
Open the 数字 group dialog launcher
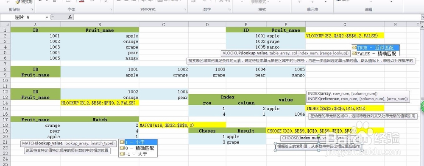(x=229, y=9)
